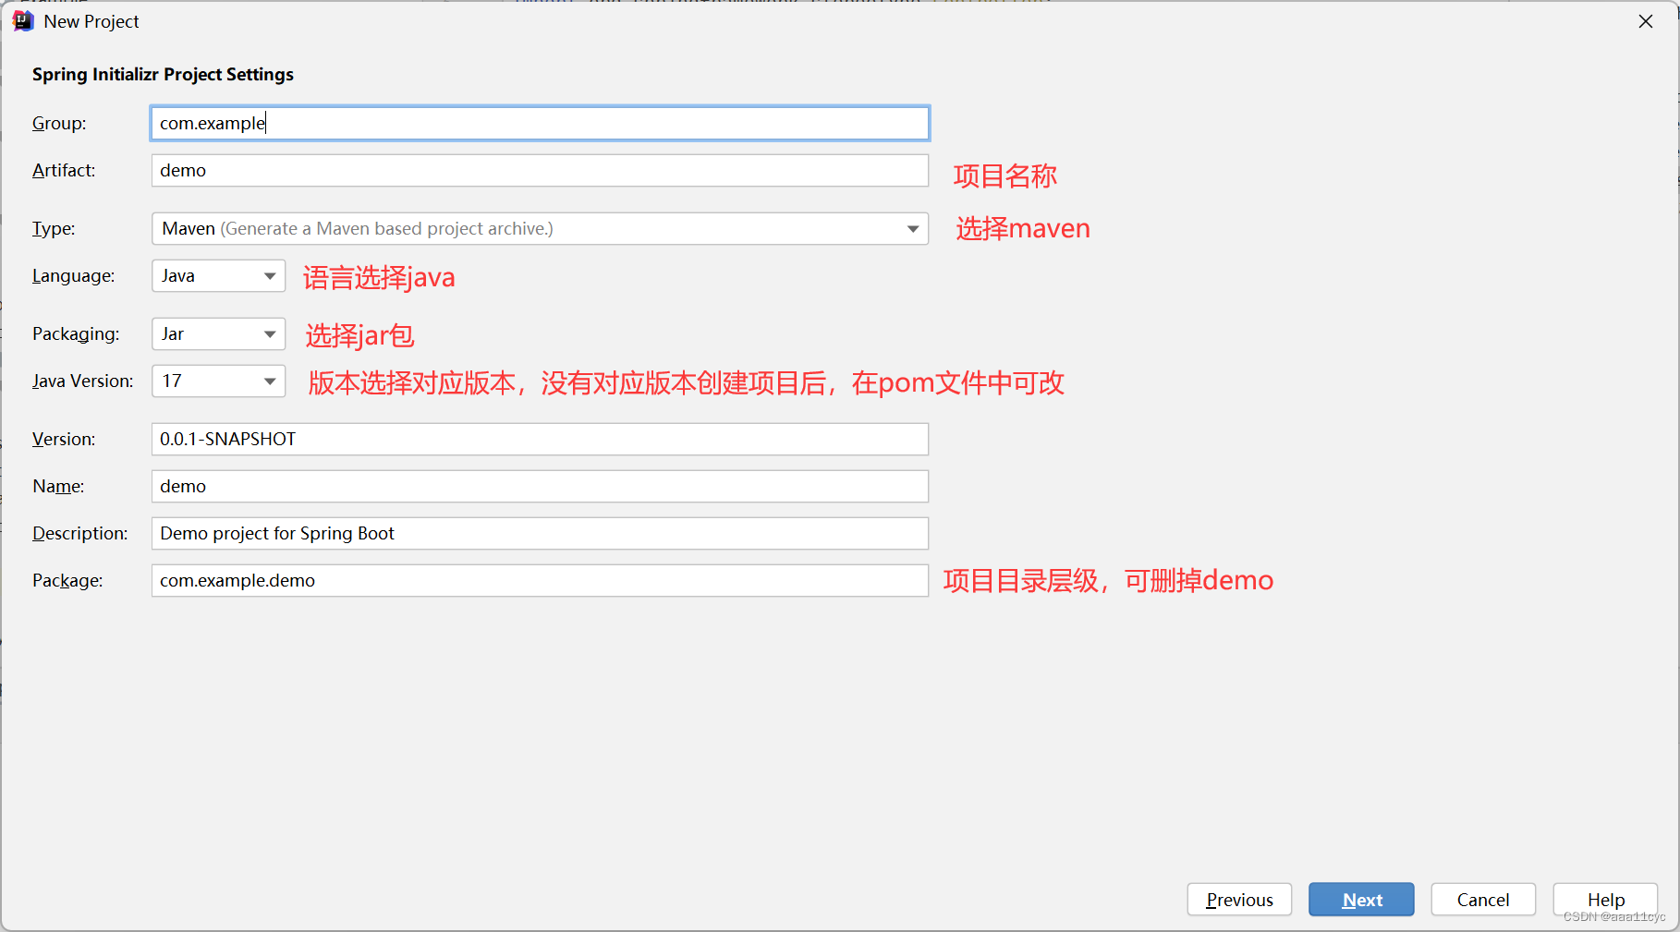This screenshot has height=932, width=1680.
Task: Open the Packaging dropdown set to Jar
Action: pos(218,333)
